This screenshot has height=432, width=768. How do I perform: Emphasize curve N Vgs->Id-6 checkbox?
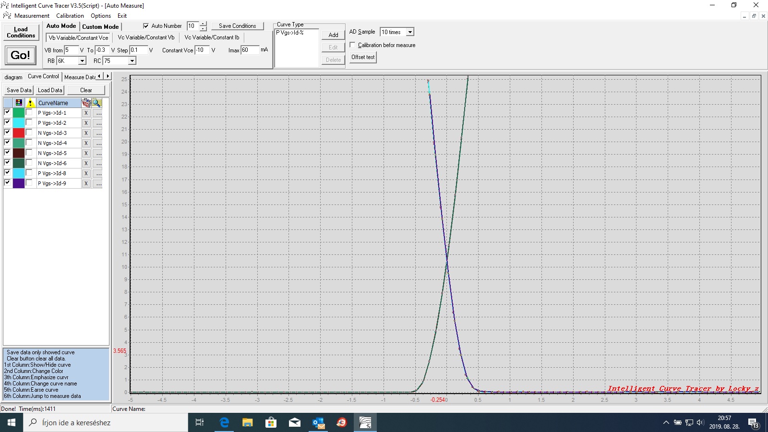(x=29, y=163)
